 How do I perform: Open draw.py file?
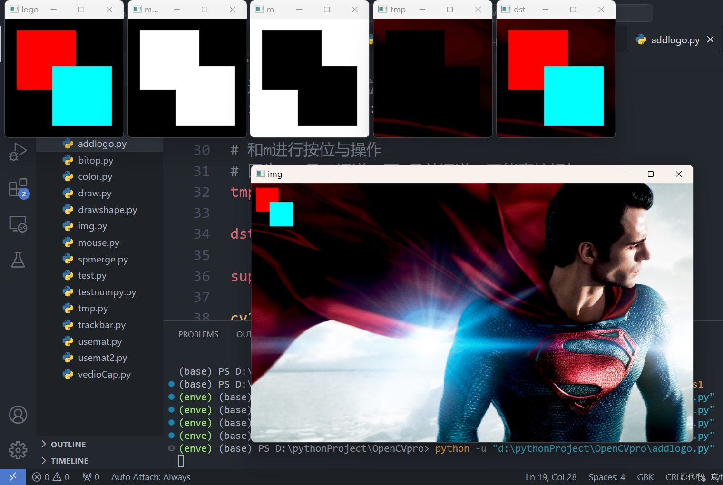tap(99, 193)
